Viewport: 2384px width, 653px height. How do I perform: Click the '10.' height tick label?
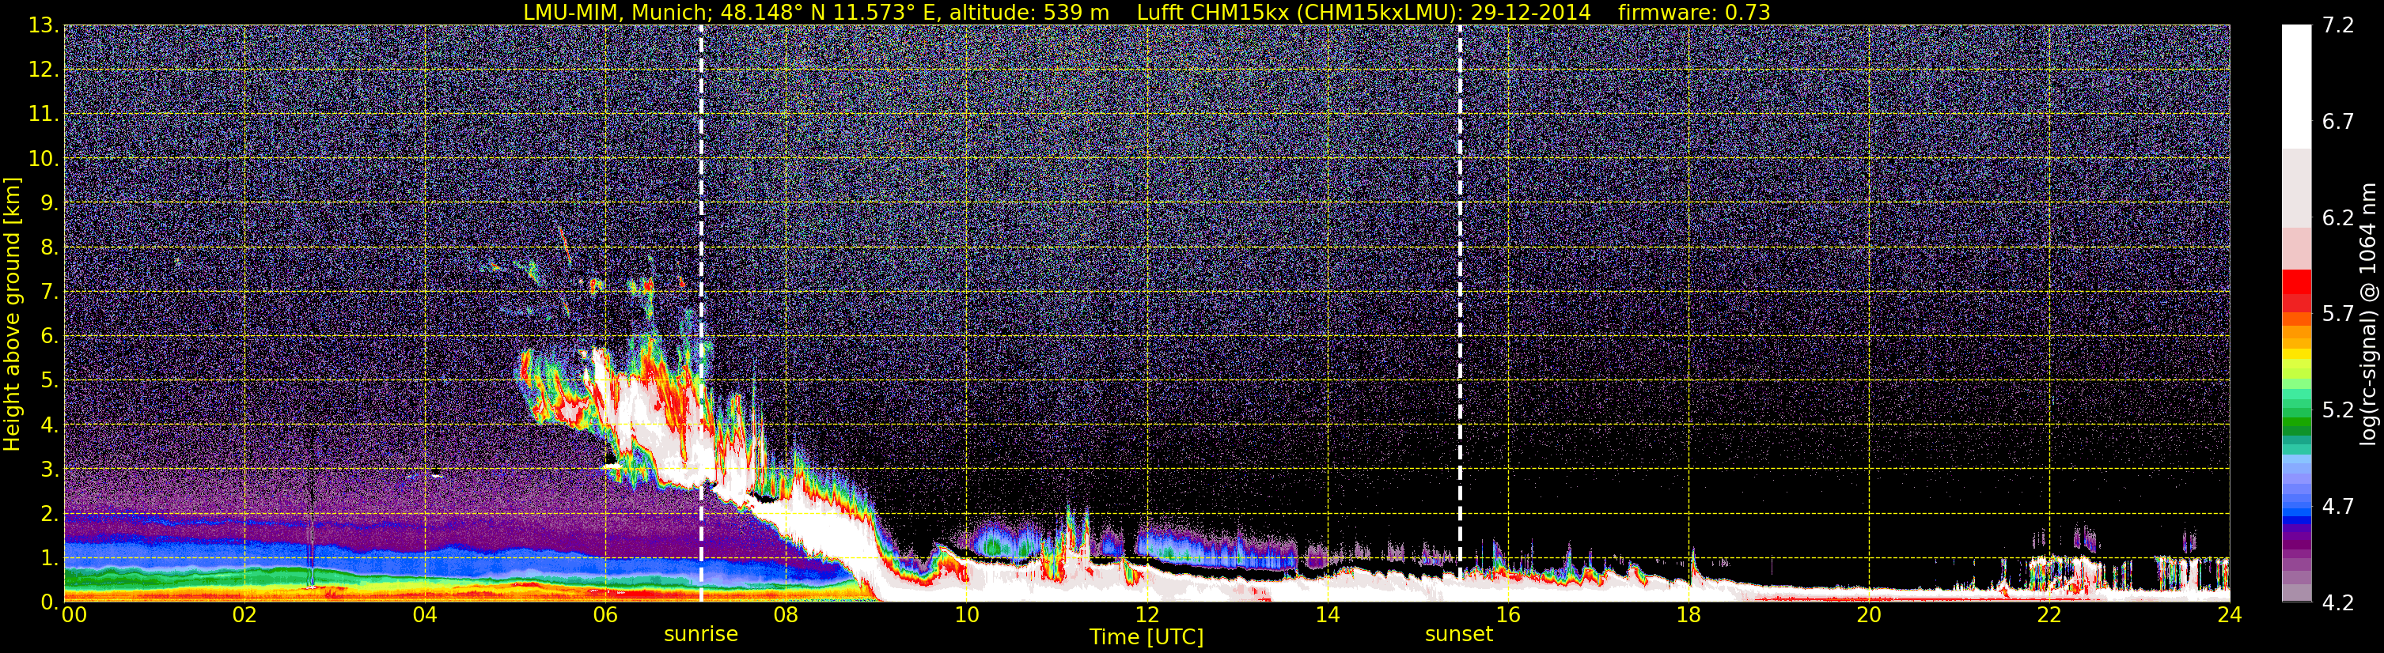click(44, 159)
